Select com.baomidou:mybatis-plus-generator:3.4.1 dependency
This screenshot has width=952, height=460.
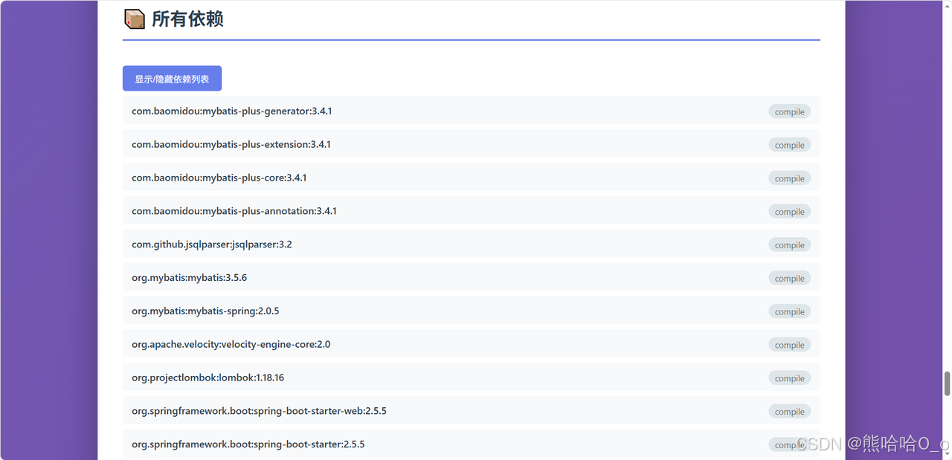pyautogui.click(x=471, y=111)
